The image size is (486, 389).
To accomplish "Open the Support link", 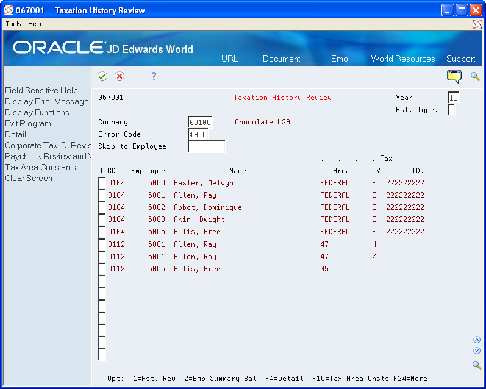I will (x=460, y=59).
